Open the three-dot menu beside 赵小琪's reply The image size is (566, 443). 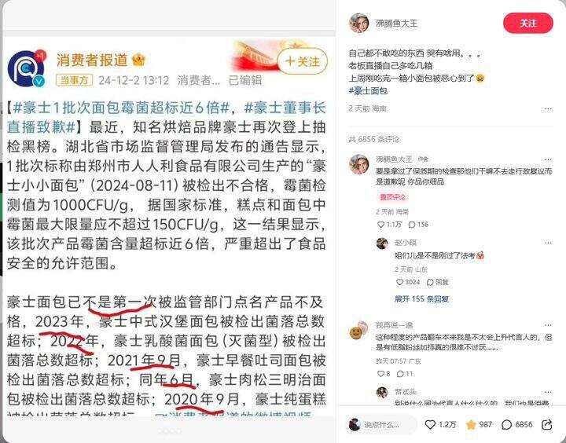(x=548, y=243)
